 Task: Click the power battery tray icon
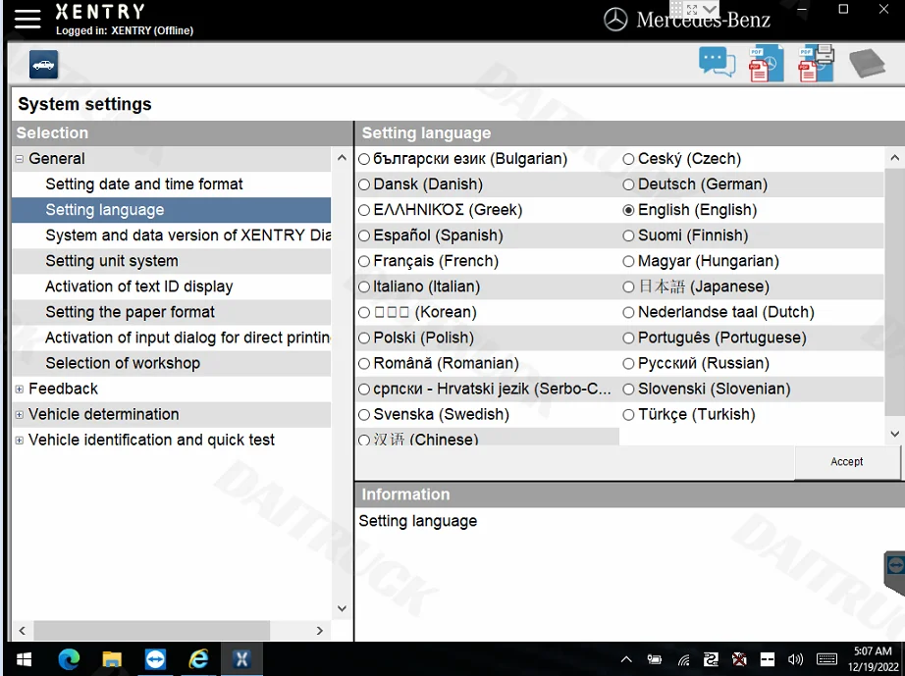(655, 659)
